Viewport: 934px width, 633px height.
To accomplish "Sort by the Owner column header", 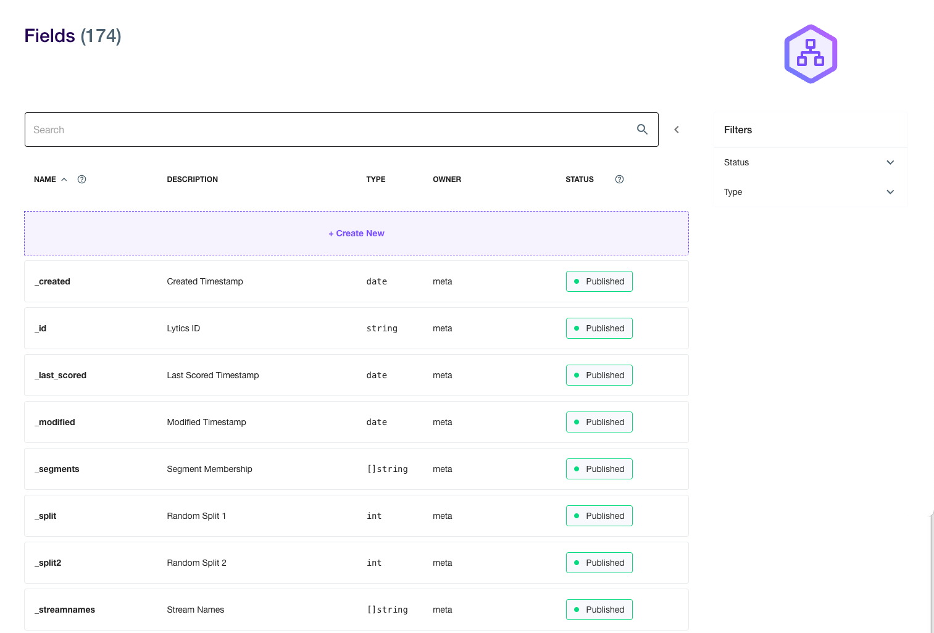I will pos(447,180).
